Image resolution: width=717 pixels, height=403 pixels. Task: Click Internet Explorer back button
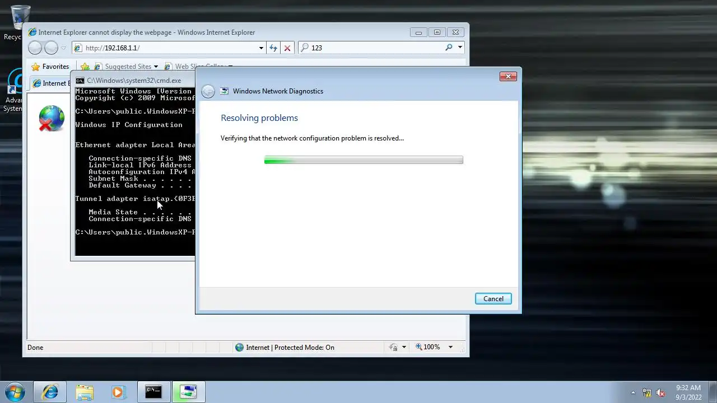pos(35,48)
